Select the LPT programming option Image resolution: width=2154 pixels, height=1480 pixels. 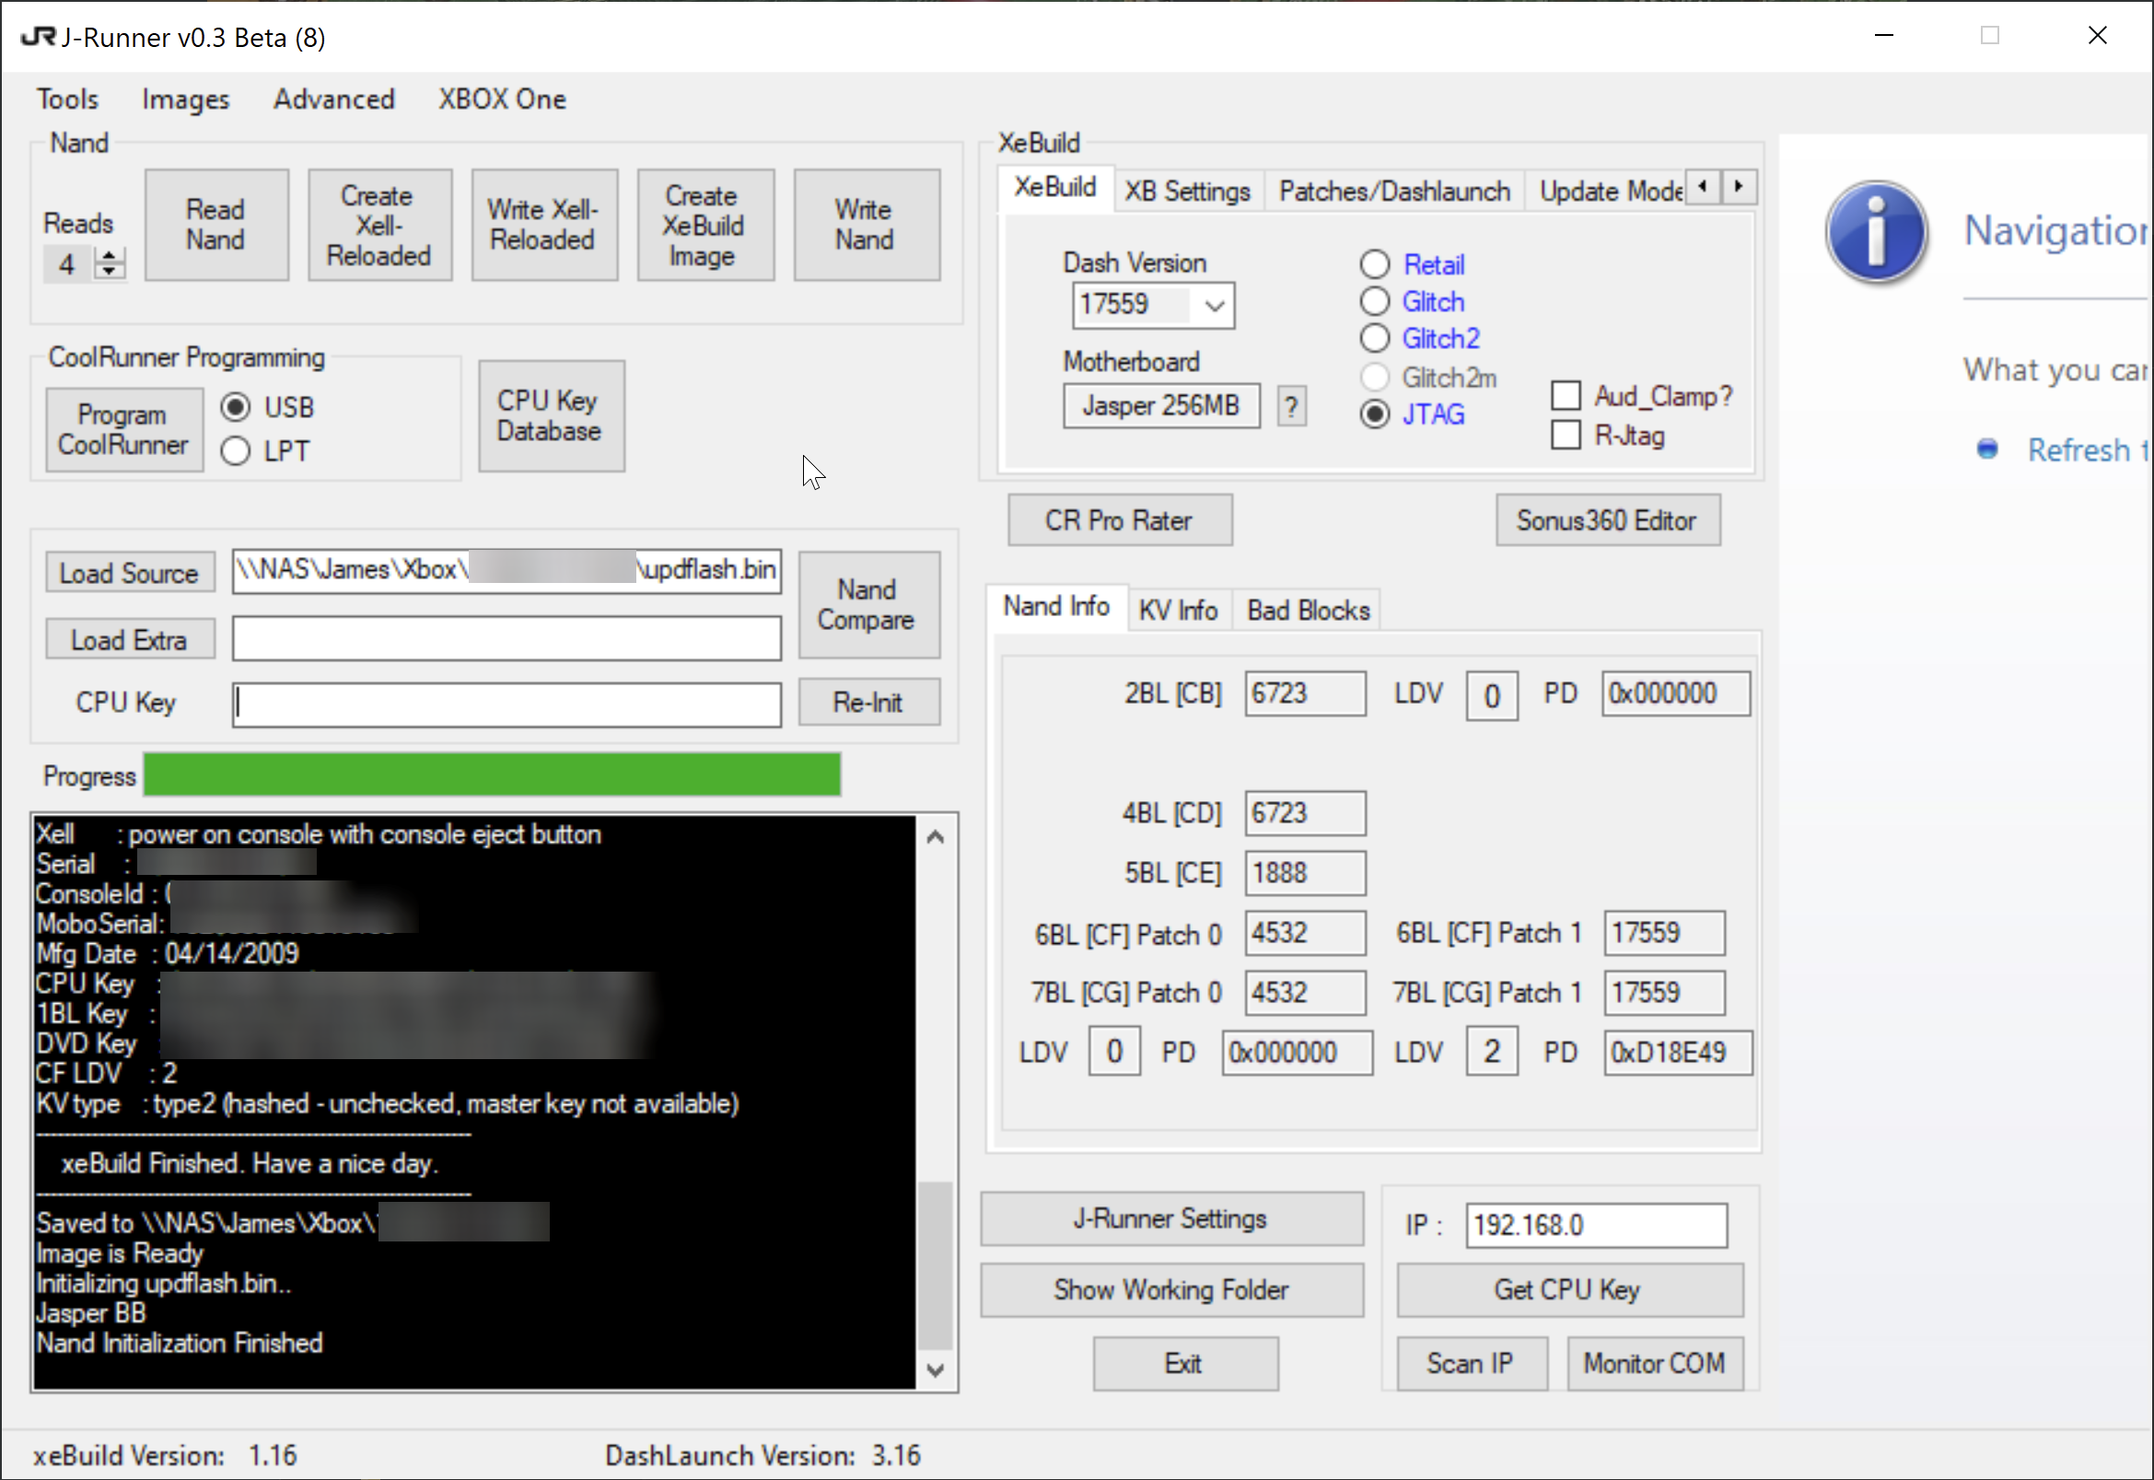[236, 450]
